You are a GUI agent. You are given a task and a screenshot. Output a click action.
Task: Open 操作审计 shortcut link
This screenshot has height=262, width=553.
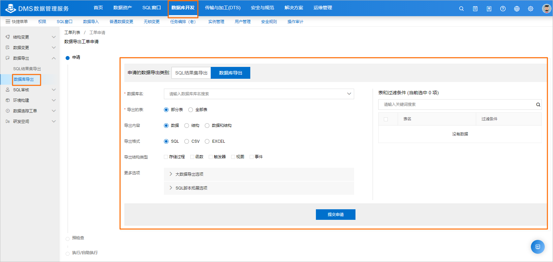[295, 21]
